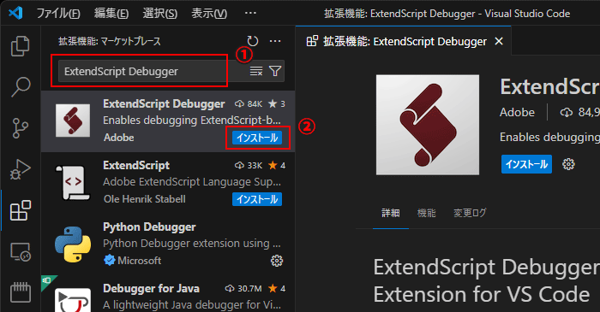Select Debugger for Java list item
This screenshot has height=312, width=600.
click(168, 294)
